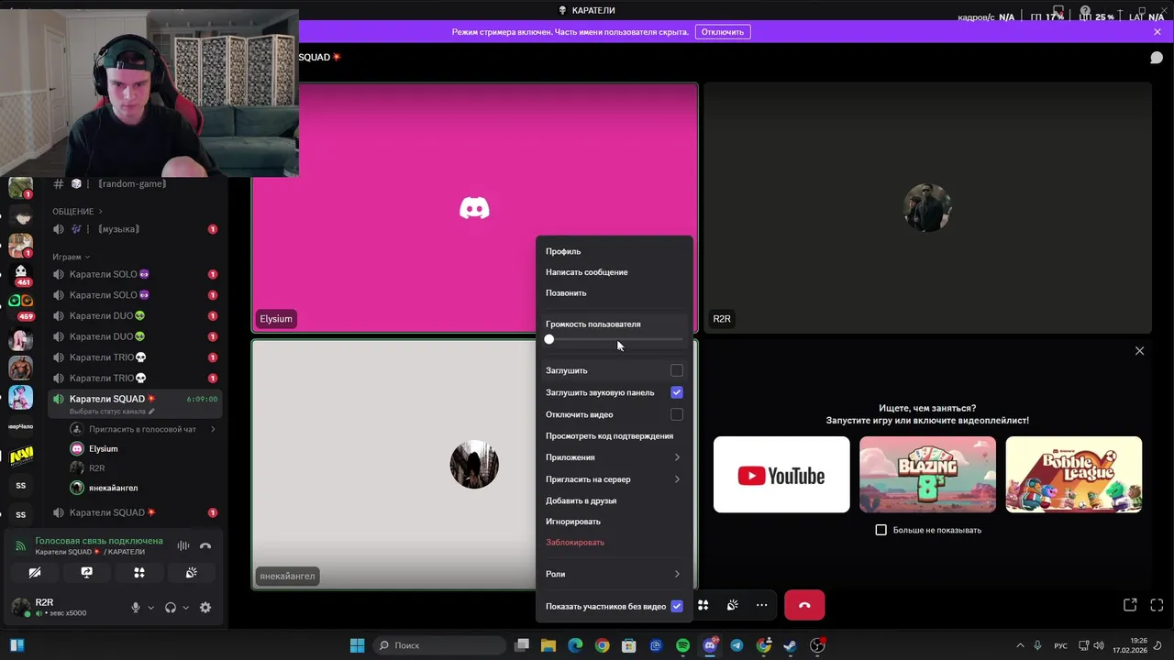
Task: Open the NAVI server icon
Action: tap(21, 456)
